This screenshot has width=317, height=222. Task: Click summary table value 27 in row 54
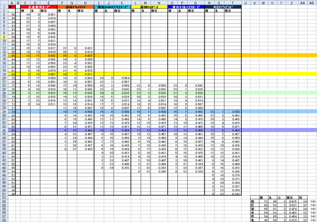coord(302,205)
